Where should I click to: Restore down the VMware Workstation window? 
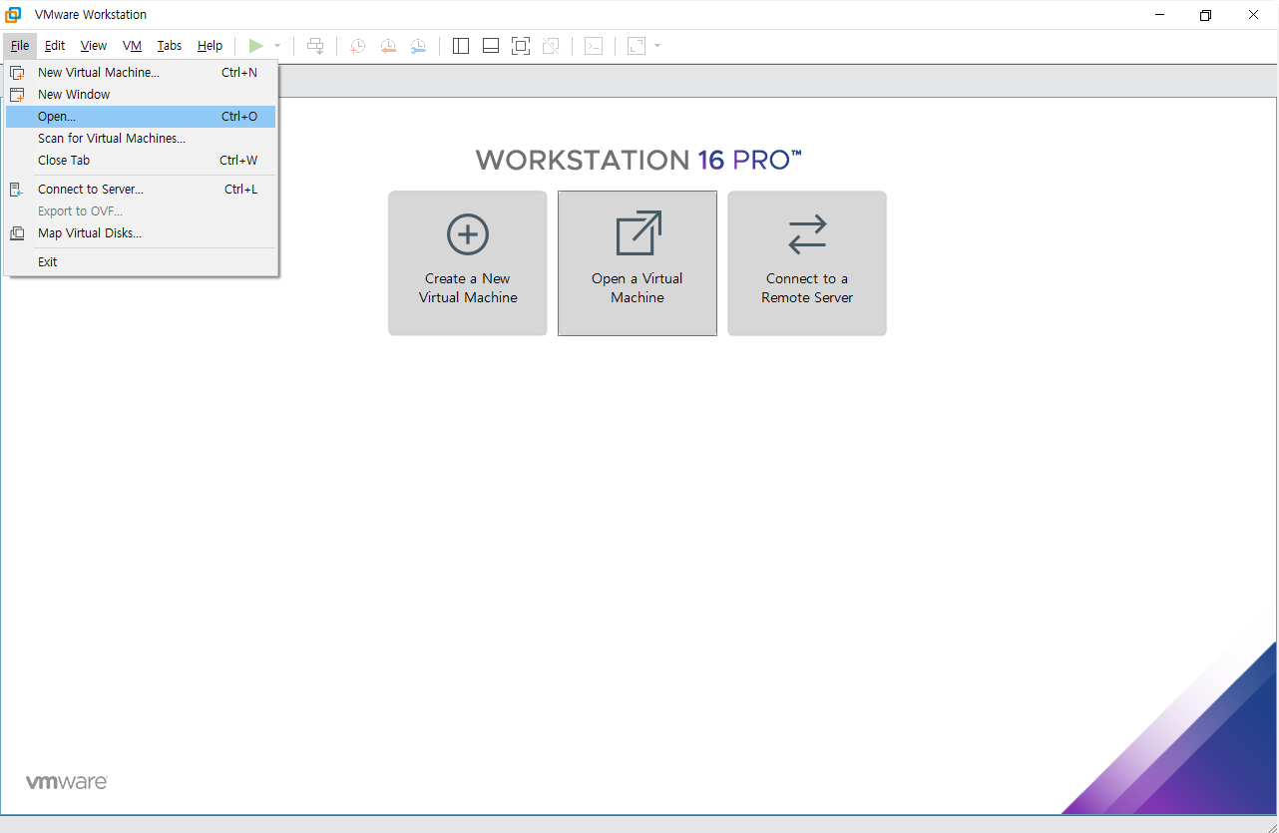click(1206, 15)
